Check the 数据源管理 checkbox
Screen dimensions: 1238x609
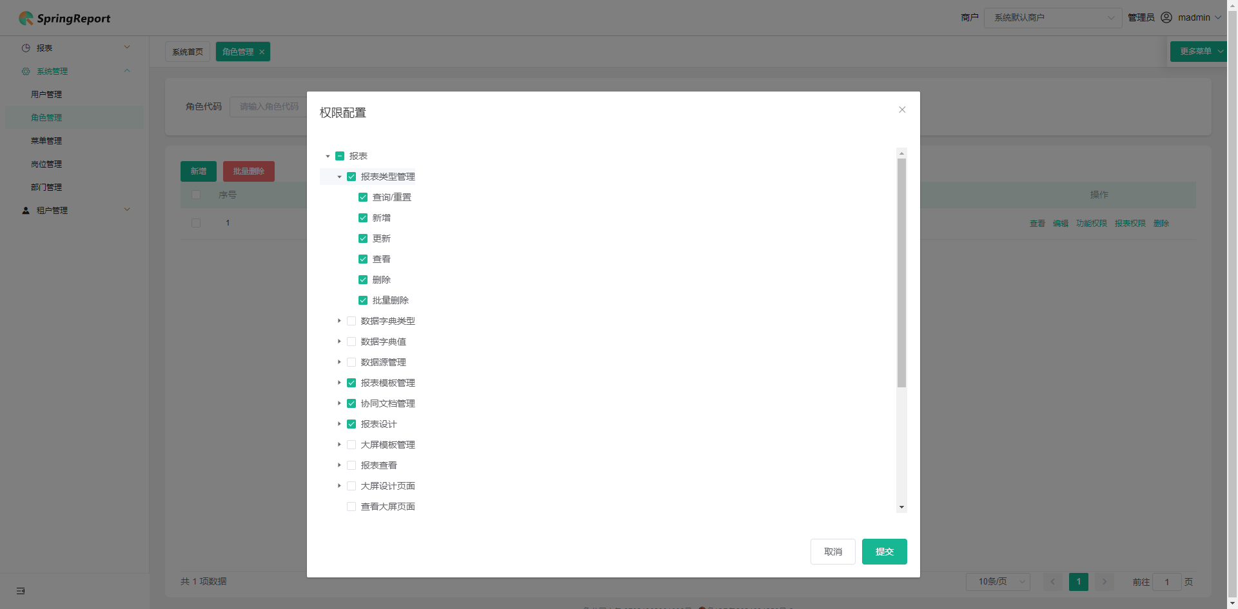(351, 362)
